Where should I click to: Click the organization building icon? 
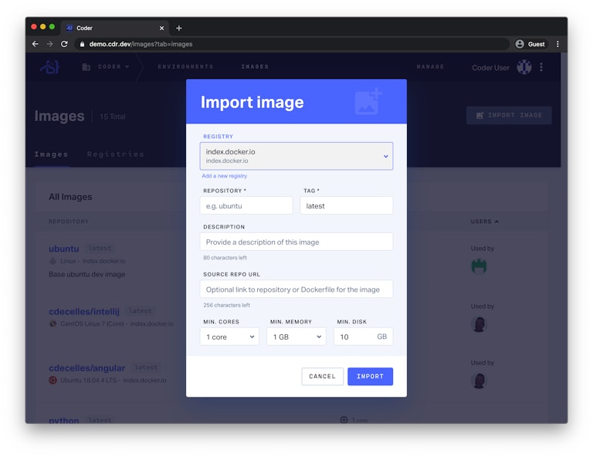[86, 67]
